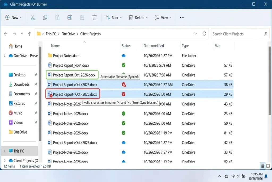
Task: Select the 23 KB Project-Notes-2026.docx
Action: pos(140,114)
